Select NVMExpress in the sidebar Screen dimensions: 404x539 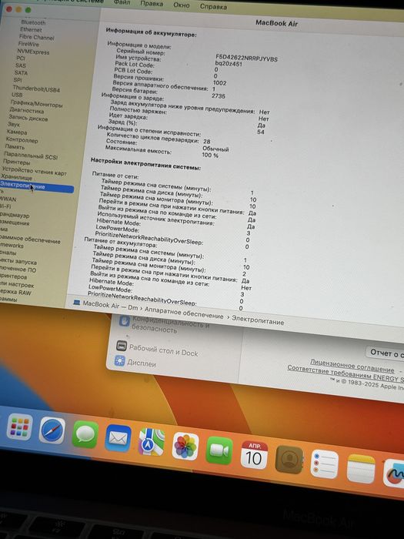[33, 52]
